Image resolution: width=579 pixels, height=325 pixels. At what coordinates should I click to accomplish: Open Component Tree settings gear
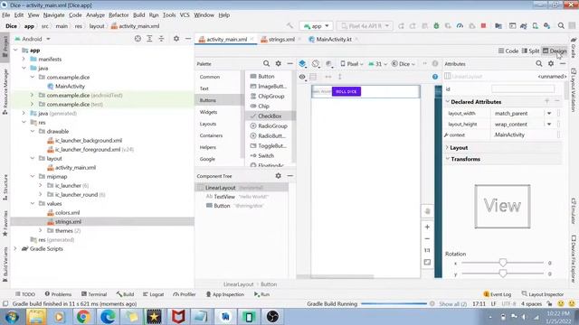coord(278,176)
